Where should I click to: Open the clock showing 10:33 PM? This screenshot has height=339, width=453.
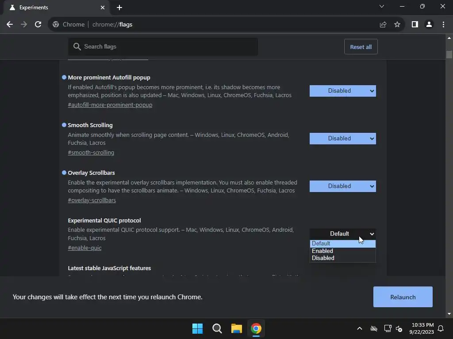click(x=422, y=328)
